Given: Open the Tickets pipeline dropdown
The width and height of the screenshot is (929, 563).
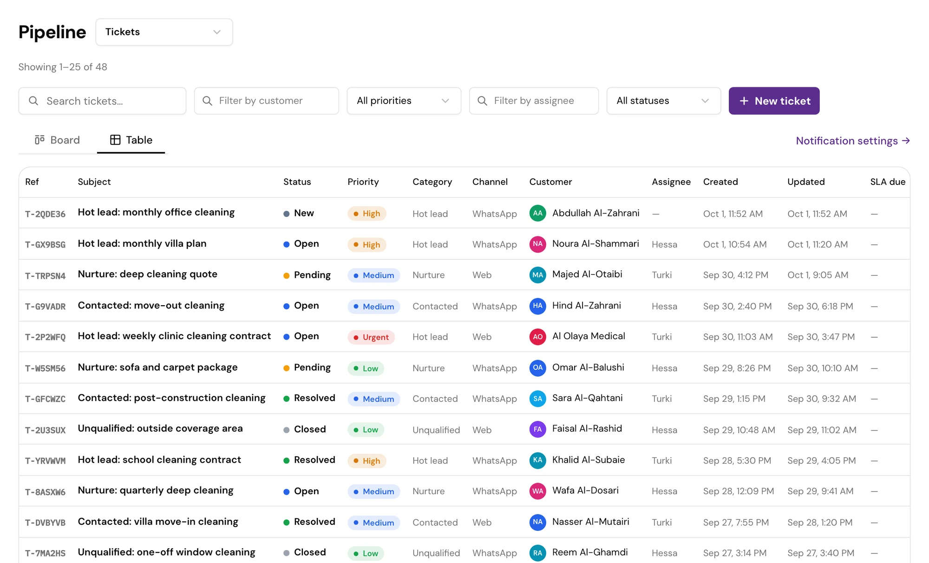Looking at the screenshot, I should point(164,32).
